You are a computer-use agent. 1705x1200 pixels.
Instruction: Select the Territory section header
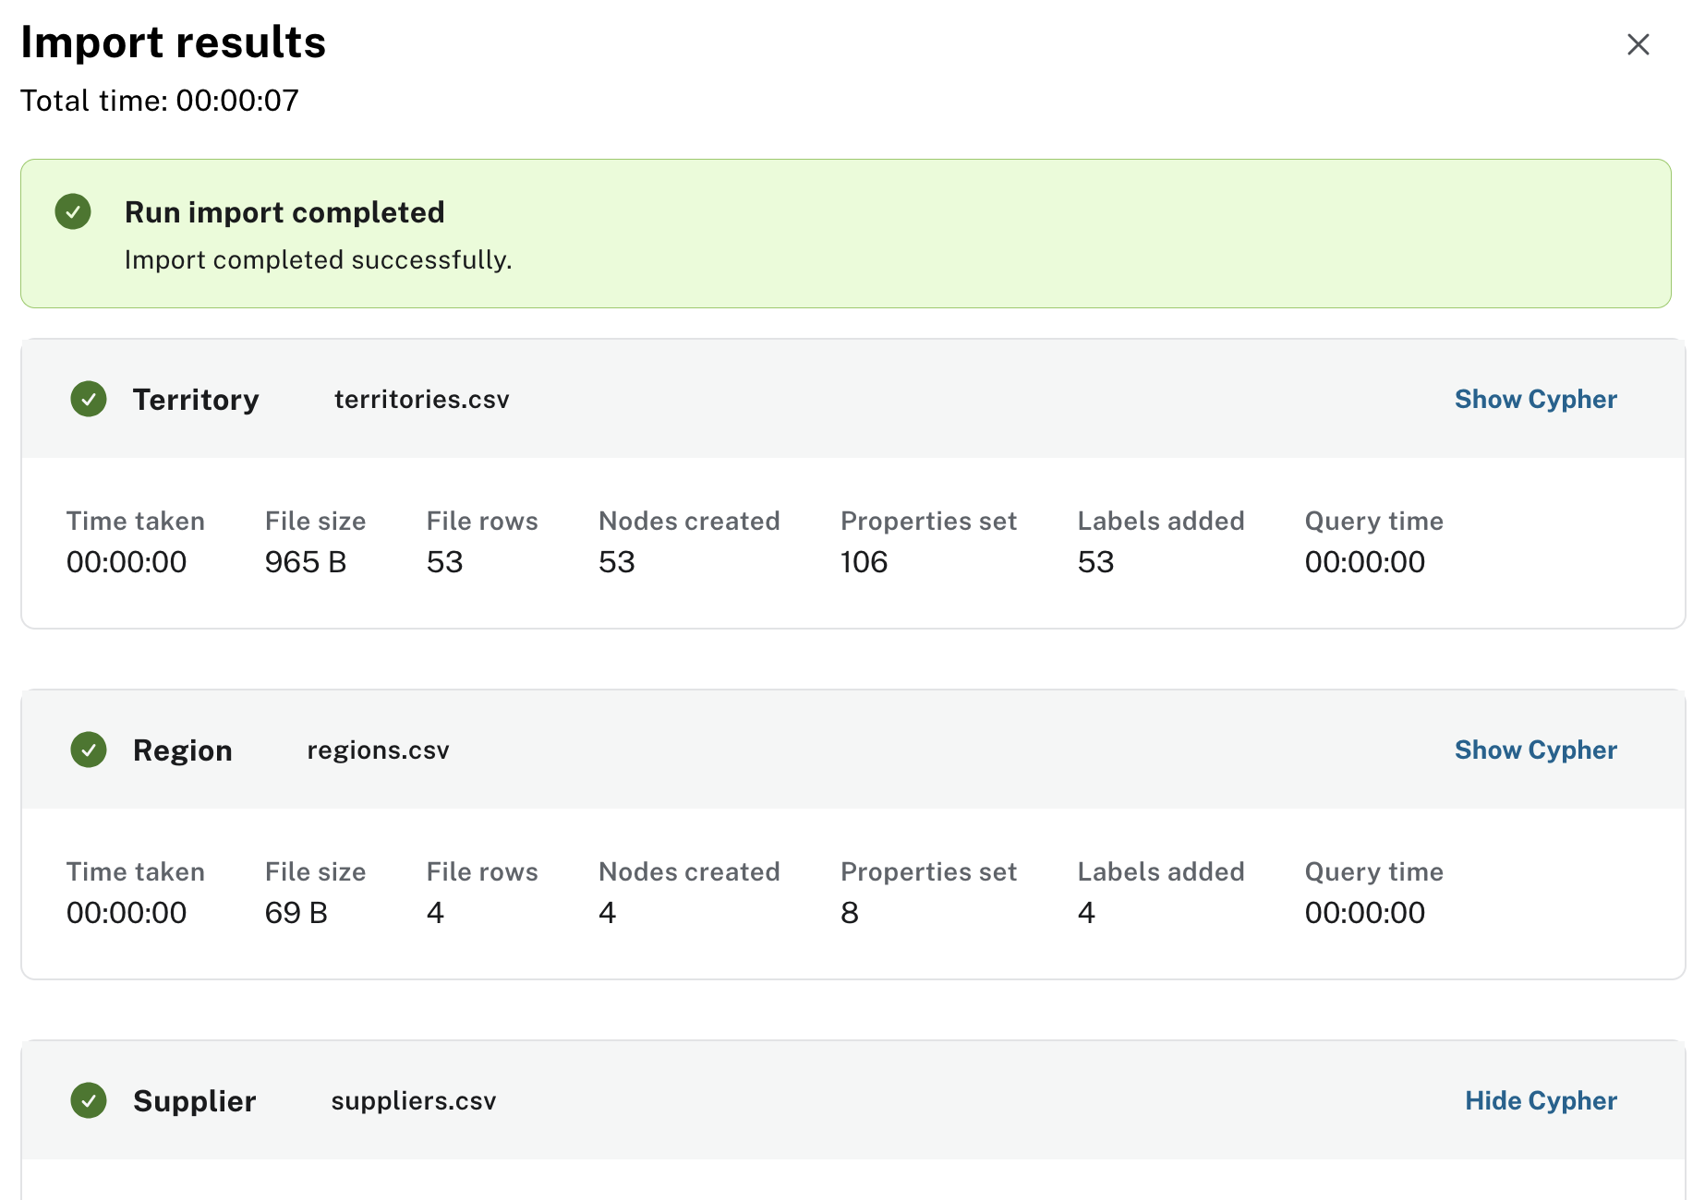click(x=196, y=399)
